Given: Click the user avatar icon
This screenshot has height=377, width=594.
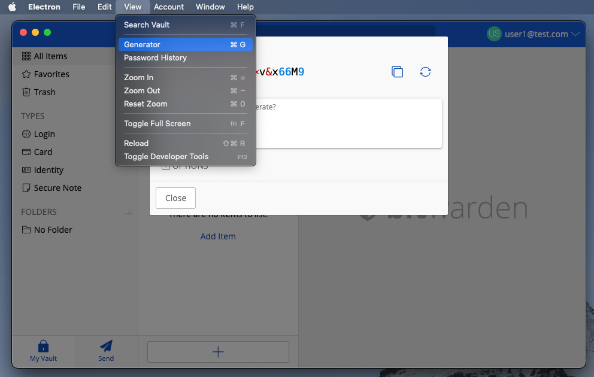Looking at the screenshot, I should tap(494, 34).
